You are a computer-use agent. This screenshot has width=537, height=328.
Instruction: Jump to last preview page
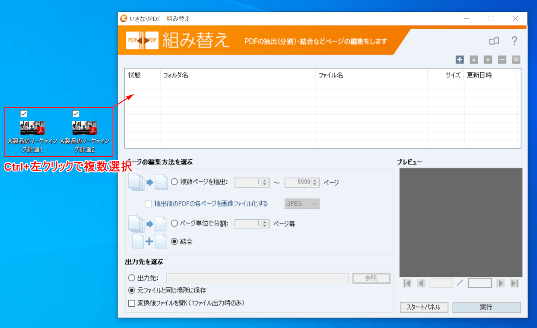[x=514, y=283]
